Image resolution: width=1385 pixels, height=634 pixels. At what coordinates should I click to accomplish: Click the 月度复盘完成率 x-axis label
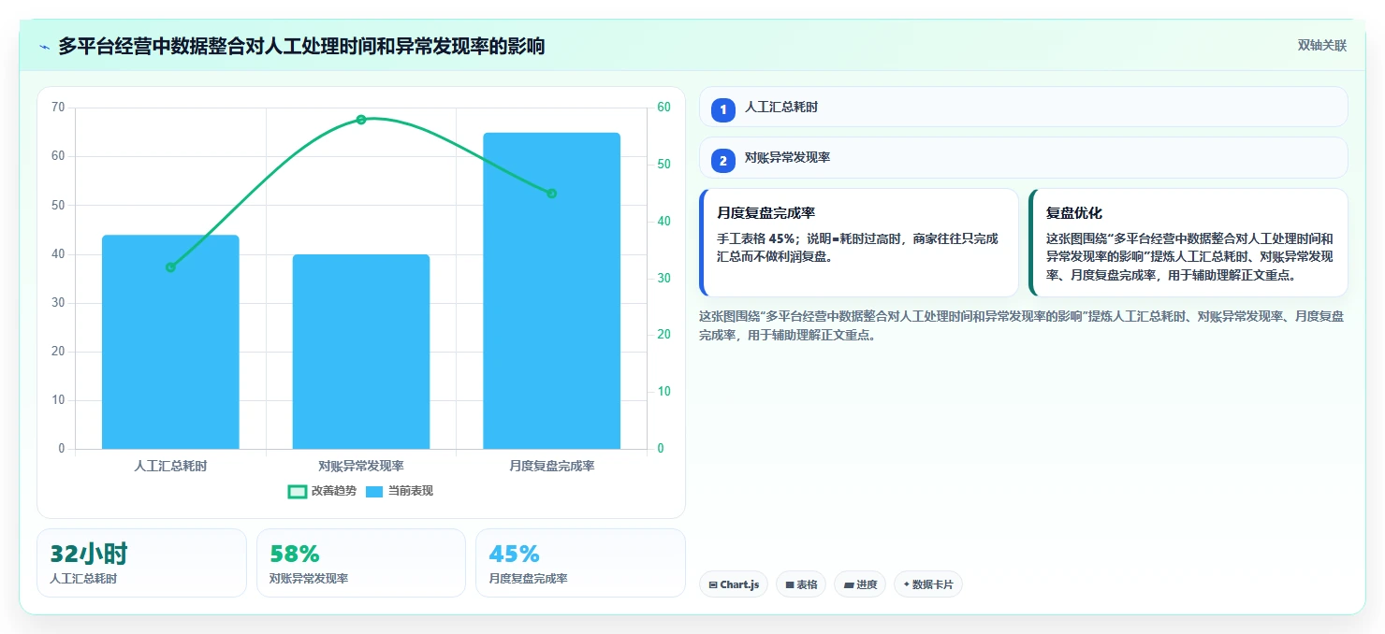[551, 466]
